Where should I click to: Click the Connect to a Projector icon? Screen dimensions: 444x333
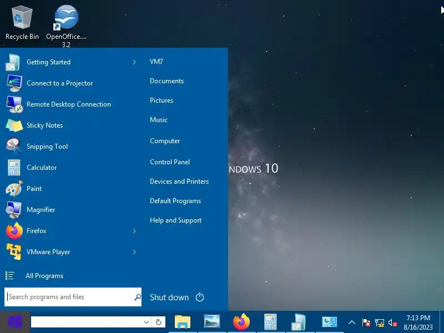coord(14,83)
